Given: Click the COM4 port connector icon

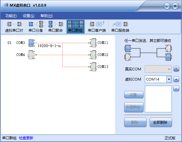Looking at the screenshot, I should (31, 55).
